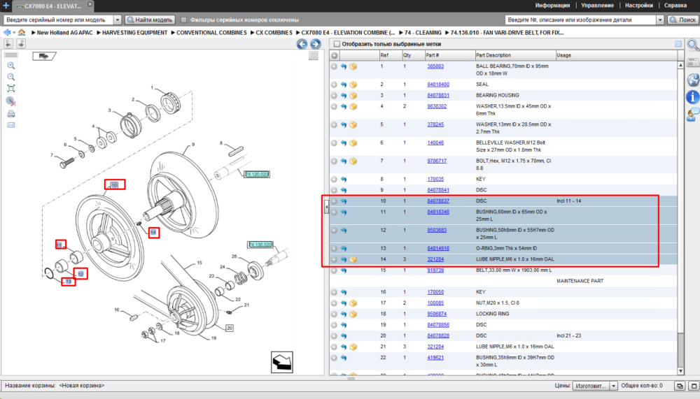The image size is (700, 399).
Task: Click the return arrow icon below diagram
Action: [281, 362]
